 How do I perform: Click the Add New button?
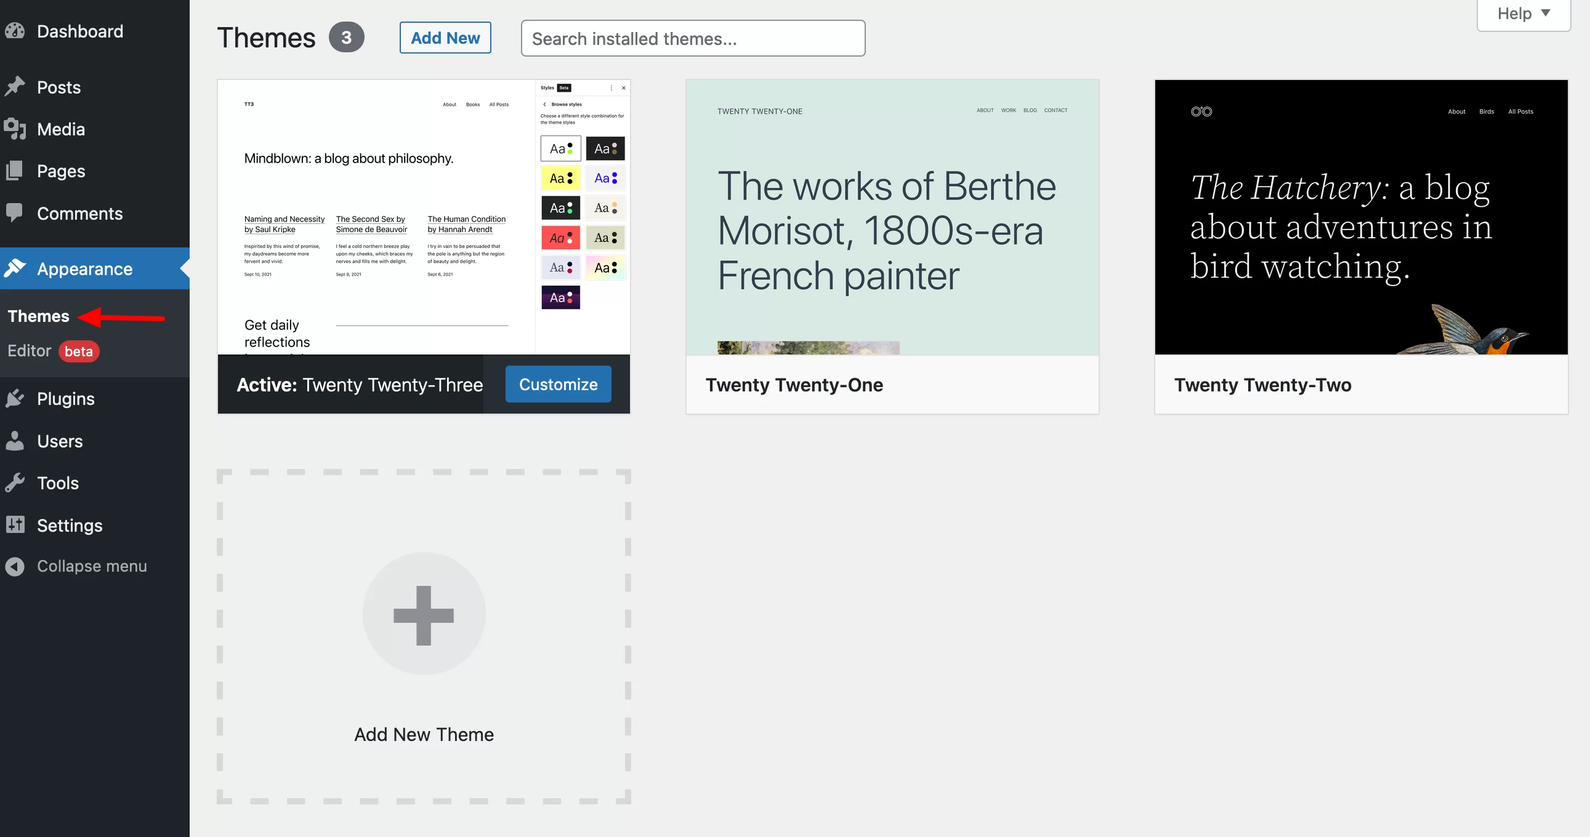coord(445,38)
